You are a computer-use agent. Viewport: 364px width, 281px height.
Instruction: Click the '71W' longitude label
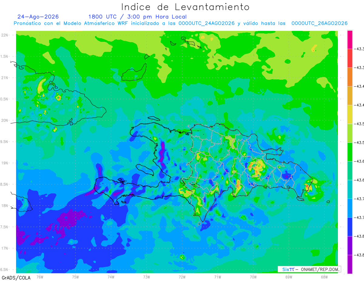click(217, 276)
